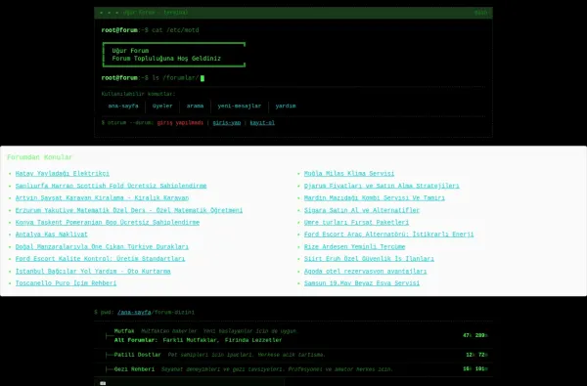Open Konya Taşkent Pomeranian Boo topic
Screen dimensions: 587x386
(x=108, y=222)
